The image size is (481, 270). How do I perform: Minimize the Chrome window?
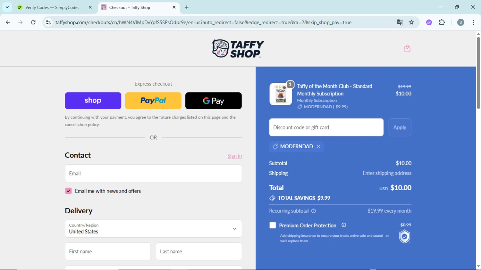[x=441, y=7]
